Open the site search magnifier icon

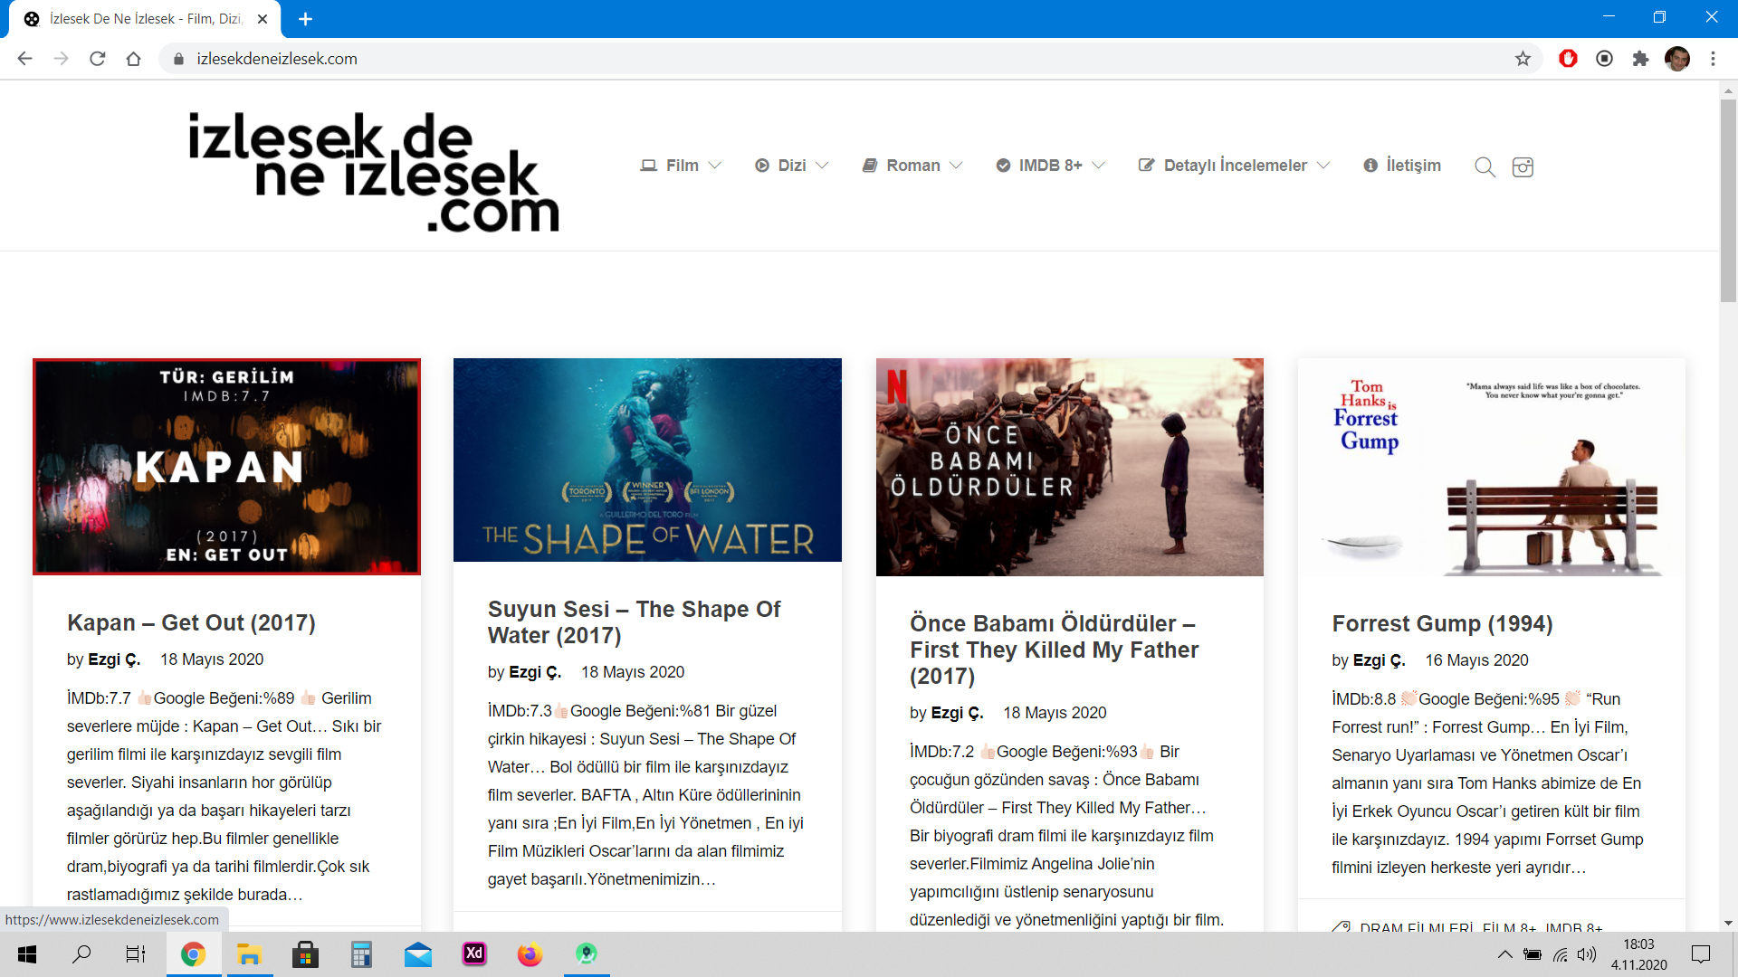1485,166
